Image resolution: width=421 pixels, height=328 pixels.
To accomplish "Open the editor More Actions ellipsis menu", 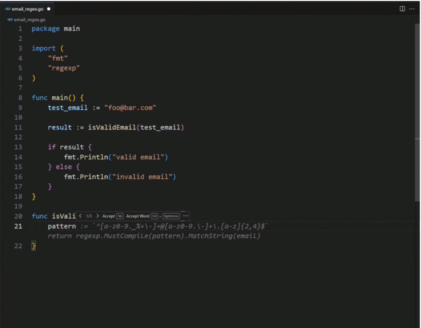I will point(412,8).
